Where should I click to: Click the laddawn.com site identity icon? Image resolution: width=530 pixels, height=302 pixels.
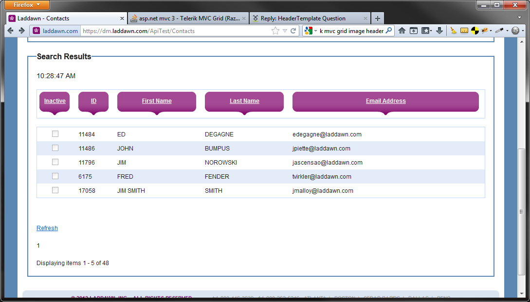click(x=37, y=31)
